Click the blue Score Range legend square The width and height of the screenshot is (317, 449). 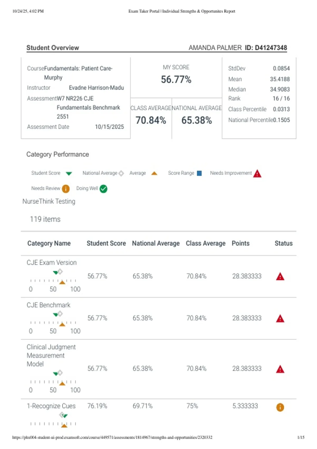(x=199, y=173)
